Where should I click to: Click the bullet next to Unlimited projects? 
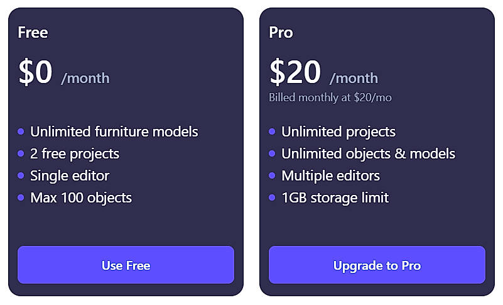[x=272, y=132]
